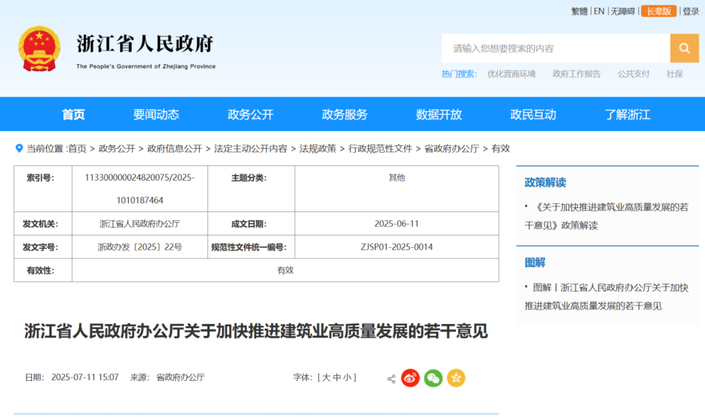The height and width of the screenshot is (420, 705).
Task: Open the 图解 article link
Action: (606, 297)
